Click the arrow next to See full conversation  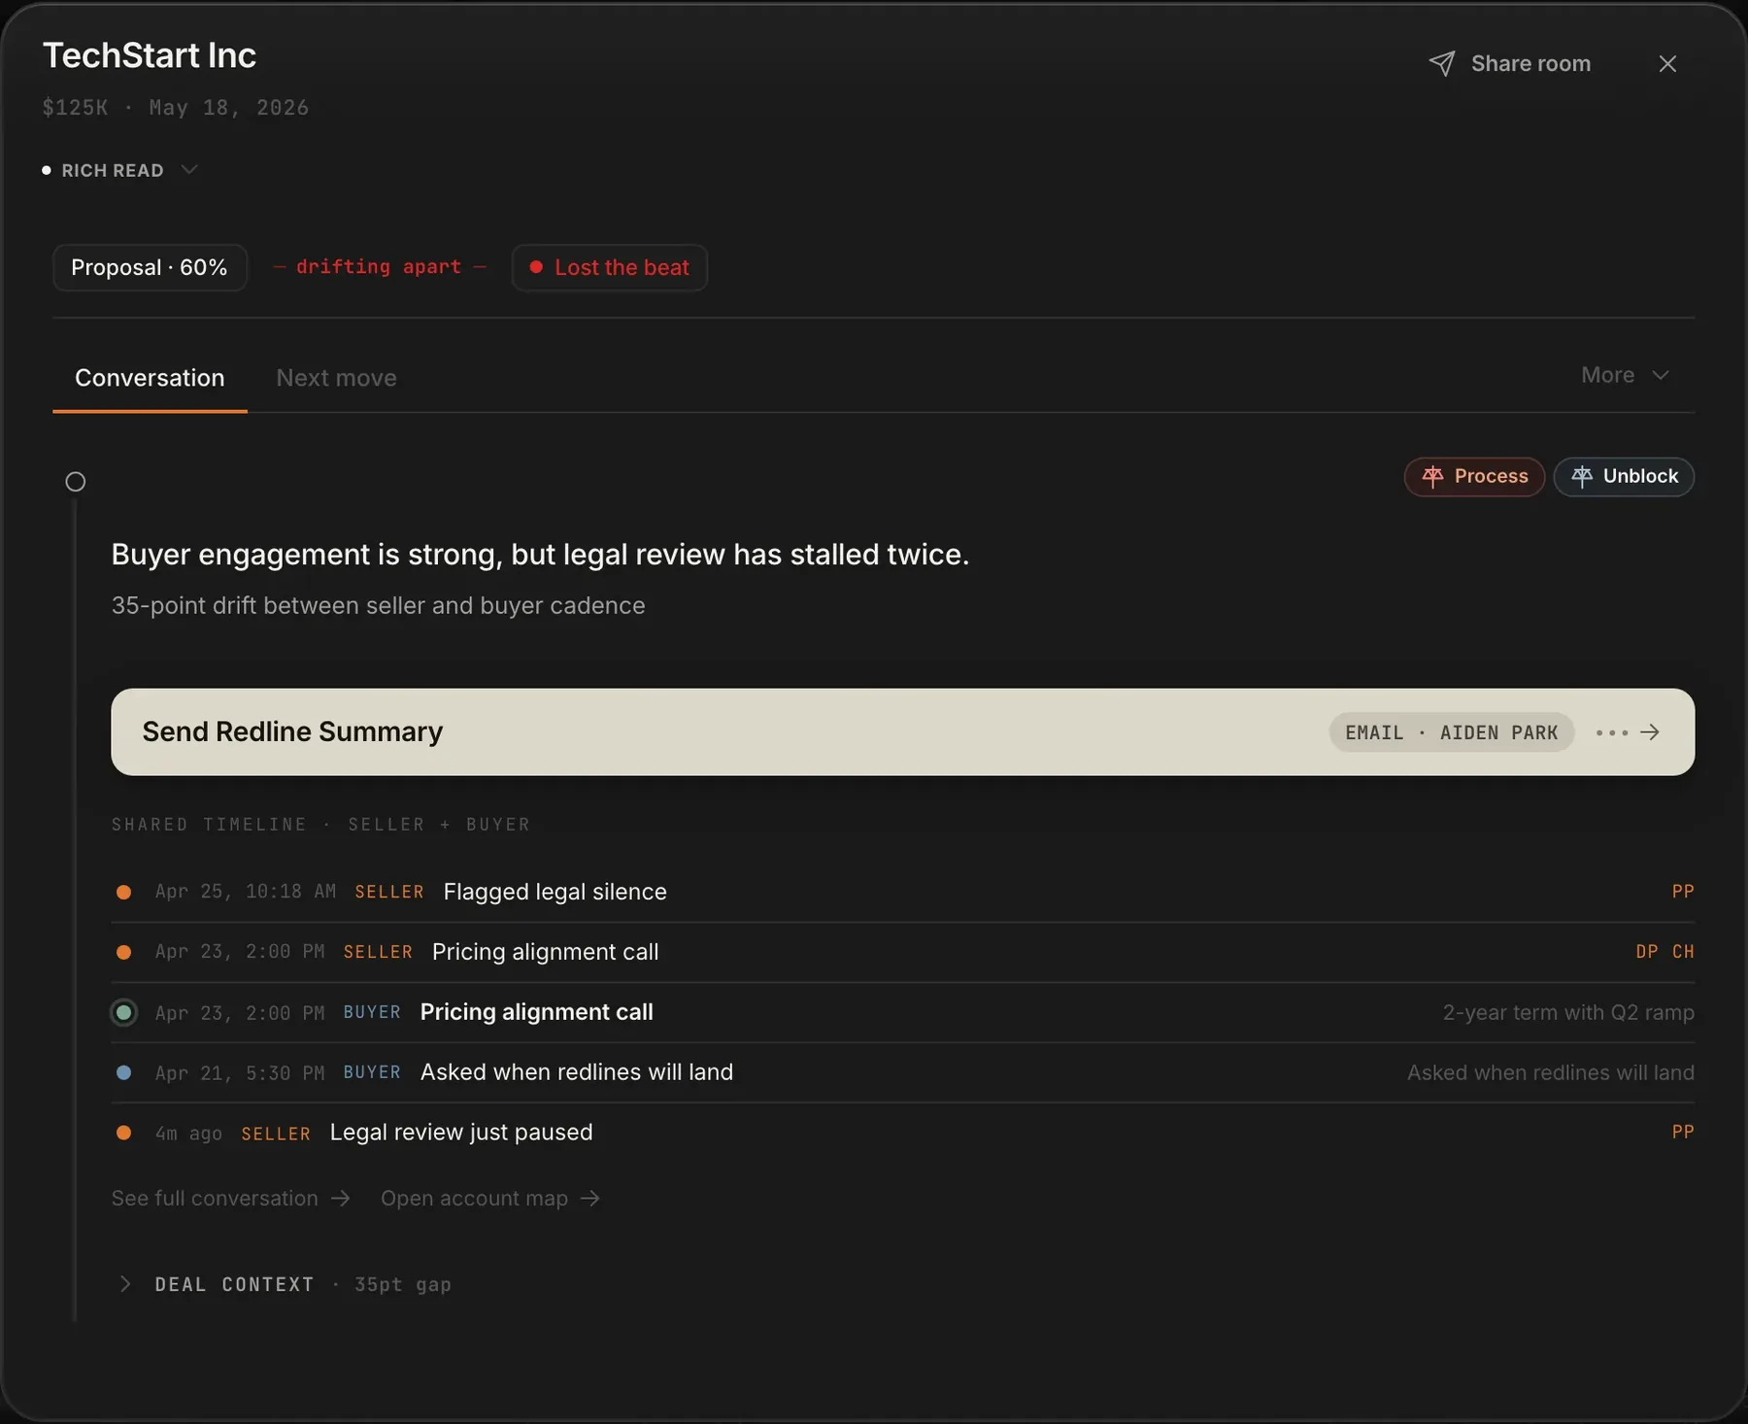(340, 1199)
